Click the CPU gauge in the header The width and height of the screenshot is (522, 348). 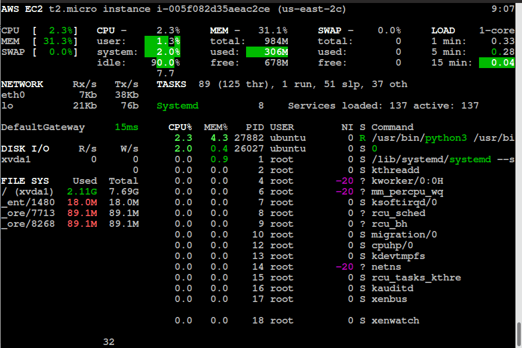coord(27,30)
